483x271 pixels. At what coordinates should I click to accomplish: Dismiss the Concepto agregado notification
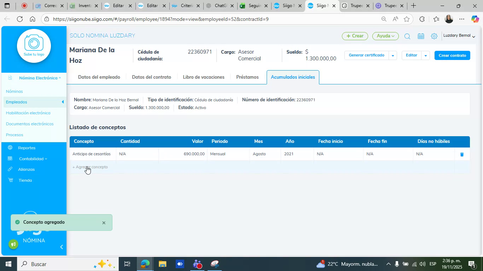pyautogui.click(x=104, y=223)
